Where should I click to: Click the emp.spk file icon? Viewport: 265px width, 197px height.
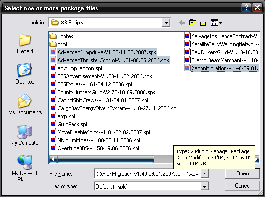[x=53, y=116]
